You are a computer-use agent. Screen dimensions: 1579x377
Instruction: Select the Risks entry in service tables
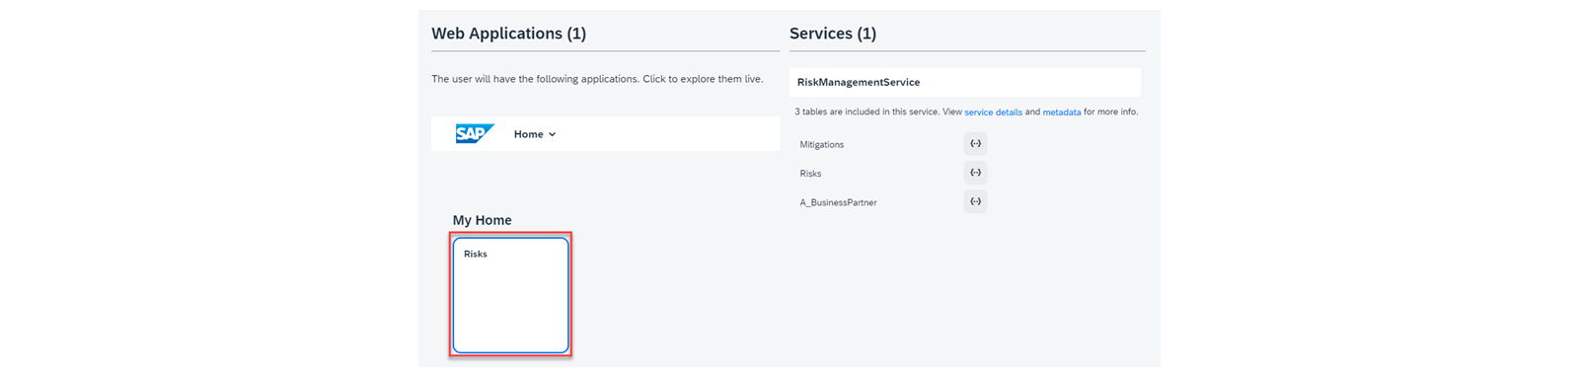(810, 174)
